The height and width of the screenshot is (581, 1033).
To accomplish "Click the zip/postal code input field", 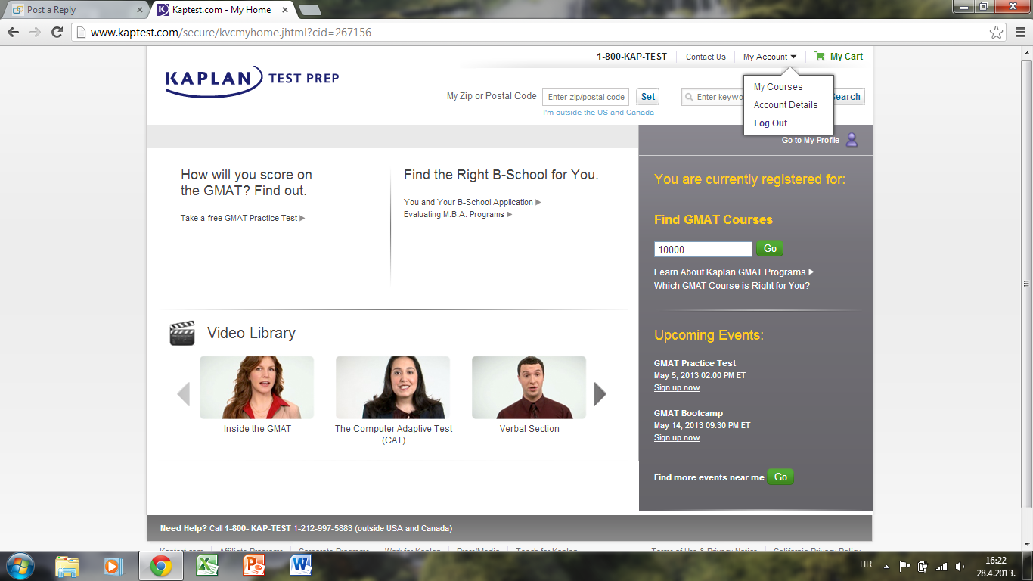I will click(586, 97).
